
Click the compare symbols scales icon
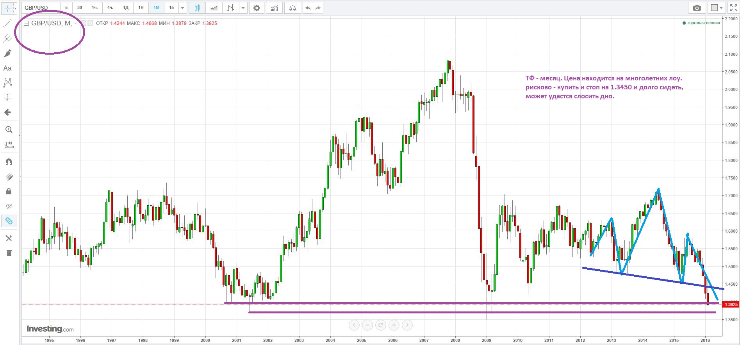[x=292, y=8]
